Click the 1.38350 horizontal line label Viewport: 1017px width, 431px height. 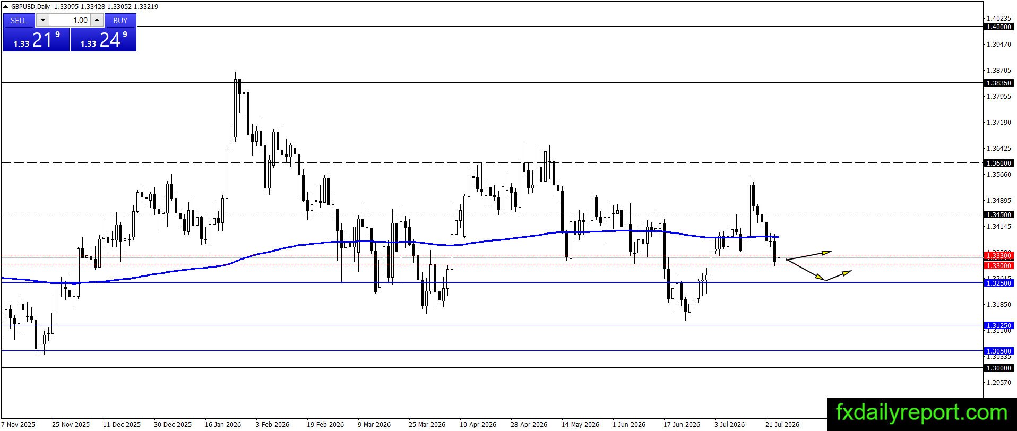tap(998, 83)
